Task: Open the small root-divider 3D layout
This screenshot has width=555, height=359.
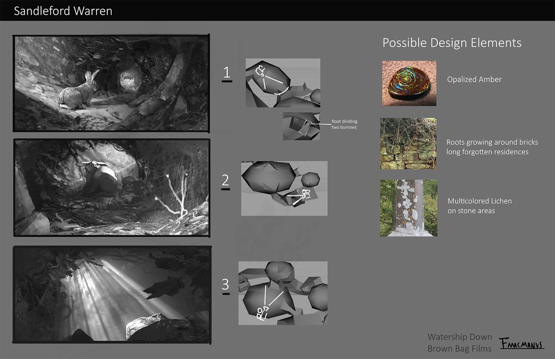Action: tap(301, 126)
